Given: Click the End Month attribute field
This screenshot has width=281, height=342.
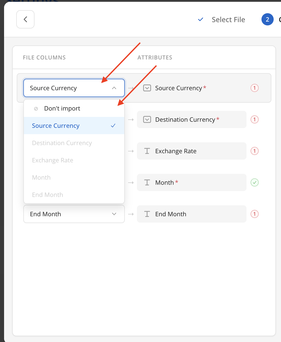Looking at the screenshot, I should 192,214.
